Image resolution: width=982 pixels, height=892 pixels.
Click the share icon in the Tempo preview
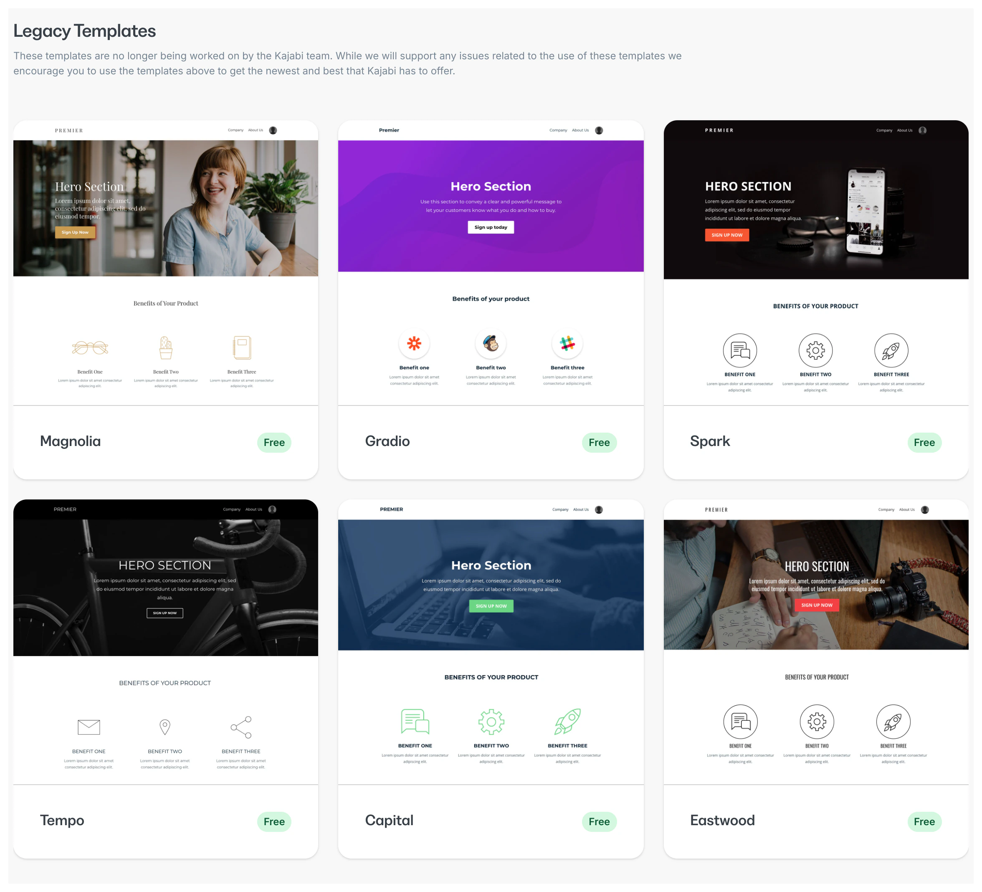(241, 727)
